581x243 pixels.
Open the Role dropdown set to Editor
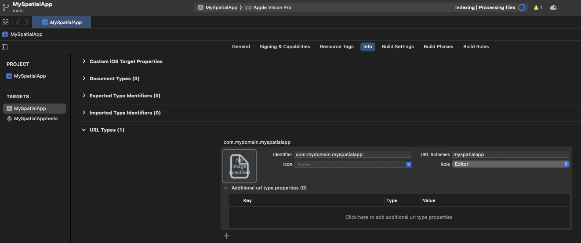click(511, 164)
